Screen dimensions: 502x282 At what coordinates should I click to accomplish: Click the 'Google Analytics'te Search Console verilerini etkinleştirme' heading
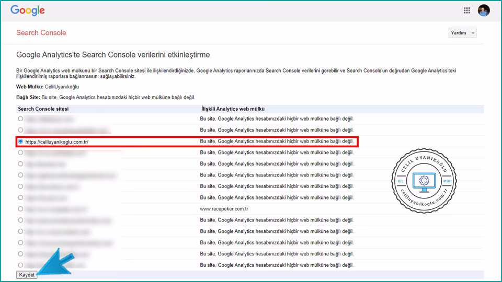click(x=113, y=55)
